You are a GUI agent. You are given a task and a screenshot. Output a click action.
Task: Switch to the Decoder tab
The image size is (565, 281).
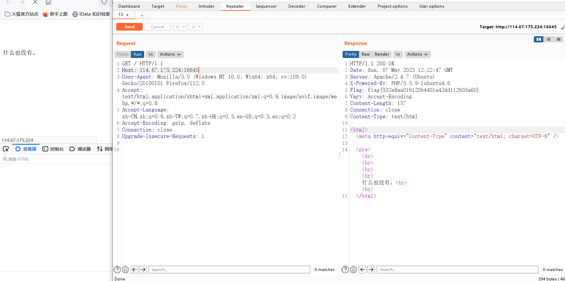[x=297, y=6]
